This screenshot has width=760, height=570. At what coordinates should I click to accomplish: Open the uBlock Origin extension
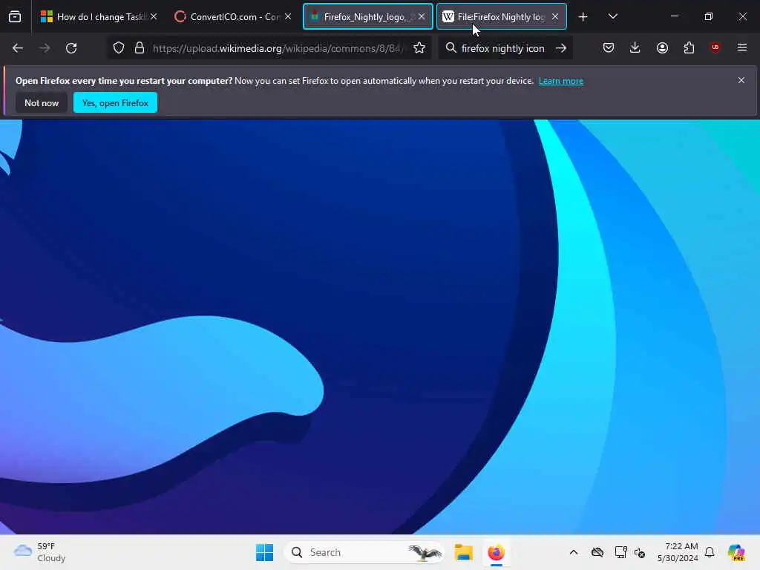point(715,47)
